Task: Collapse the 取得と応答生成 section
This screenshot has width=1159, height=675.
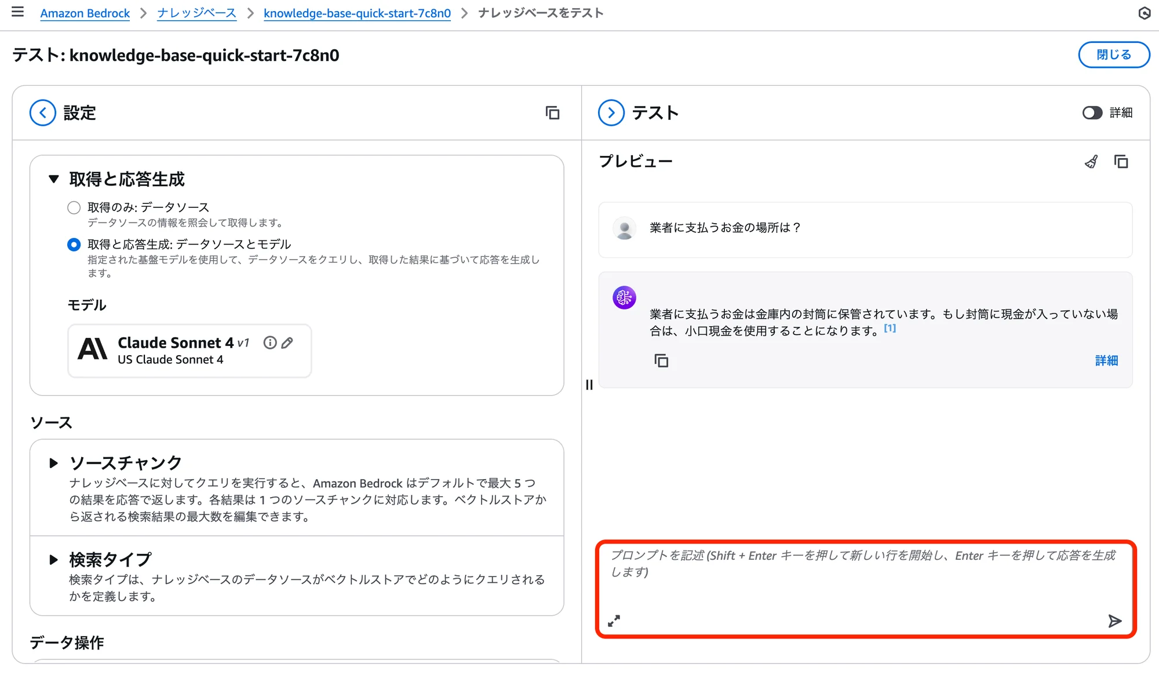Action: 54,180
